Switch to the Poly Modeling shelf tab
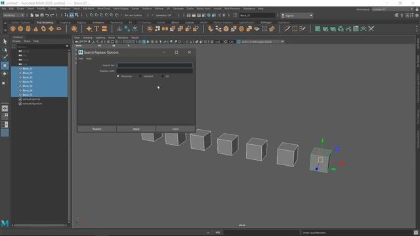This screenshot has height=236, width=420. 45,23
